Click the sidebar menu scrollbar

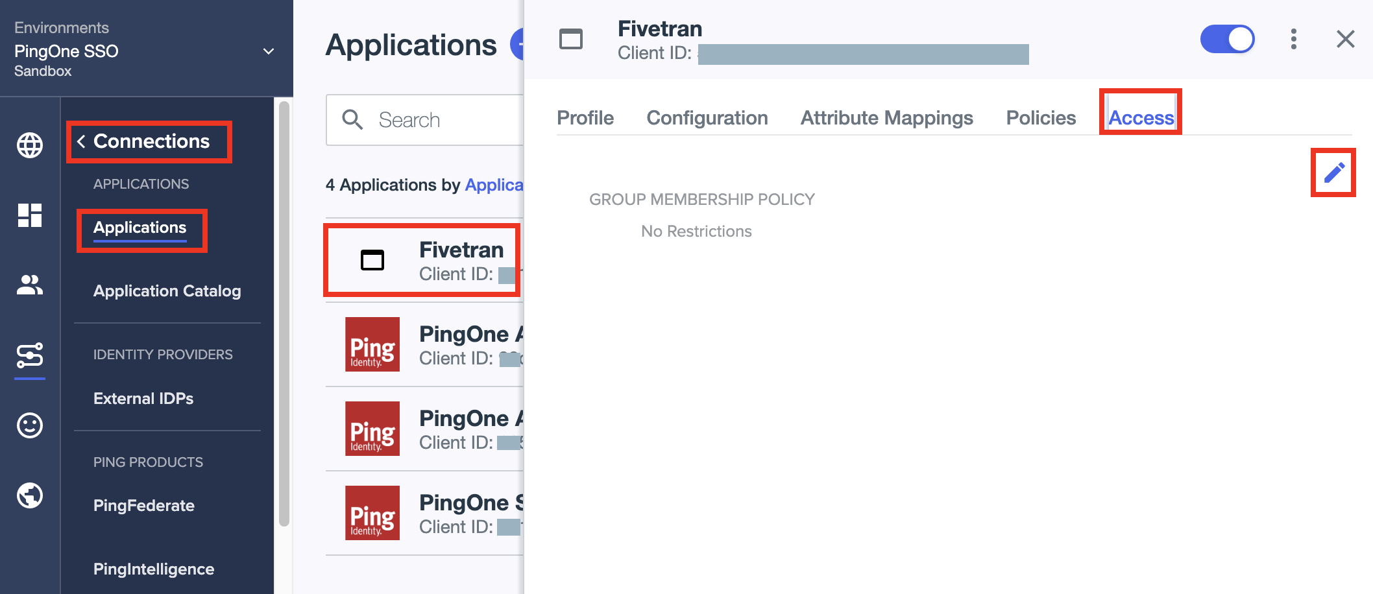284,315
